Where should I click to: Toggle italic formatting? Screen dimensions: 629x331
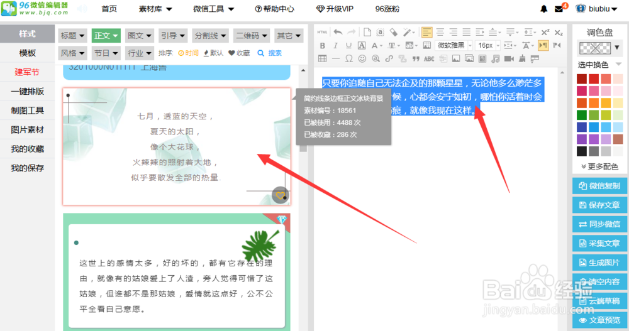(335, 45)
